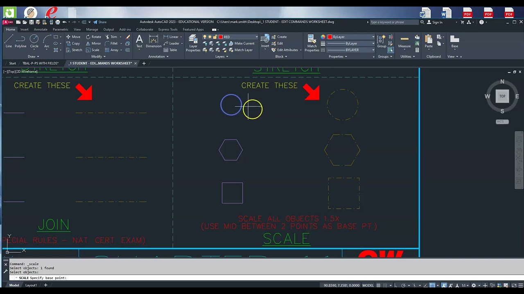Open annotation scale 1:1 dropdown
The height and width of the screenshot is (294, 524).
pos(465,285)
